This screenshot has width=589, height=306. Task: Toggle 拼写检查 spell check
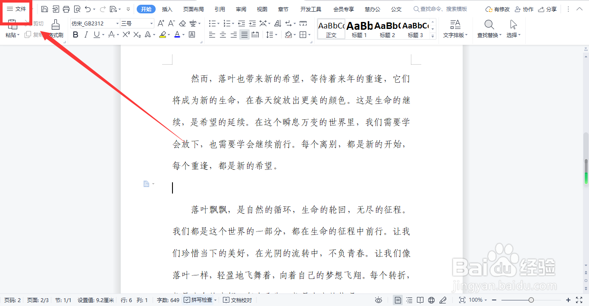[200, 300]
